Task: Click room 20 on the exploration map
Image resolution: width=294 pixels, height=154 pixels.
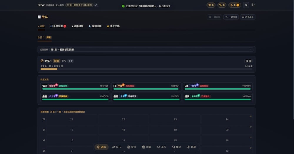Action: [x=227, y=130]
